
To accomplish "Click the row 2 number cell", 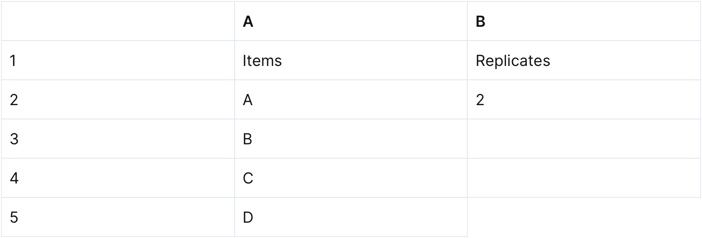I will click(118, 100).
